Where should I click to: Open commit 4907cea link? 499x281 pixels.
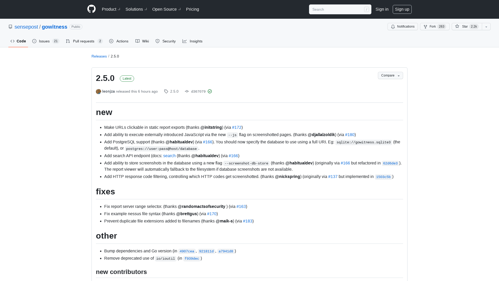[x=187, y=251]
